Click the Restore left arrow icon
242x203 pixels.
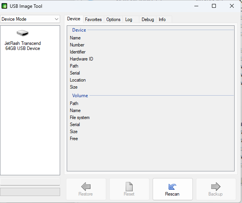(x=85, y=187)
